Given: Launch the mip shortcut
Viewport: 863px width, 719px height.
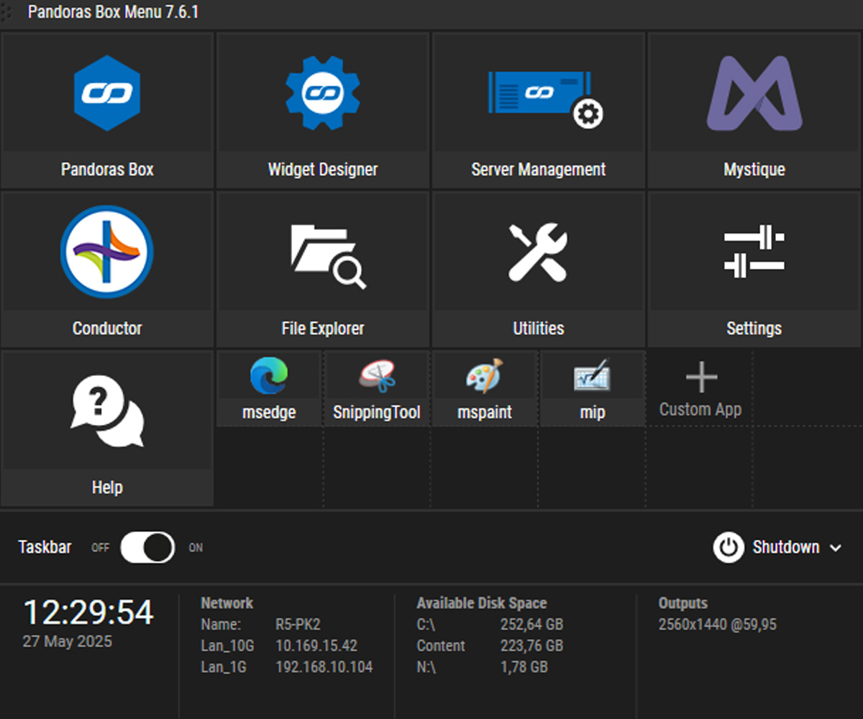Looking at the screenshot, I should pyautogui.click(x=592, y=388).
